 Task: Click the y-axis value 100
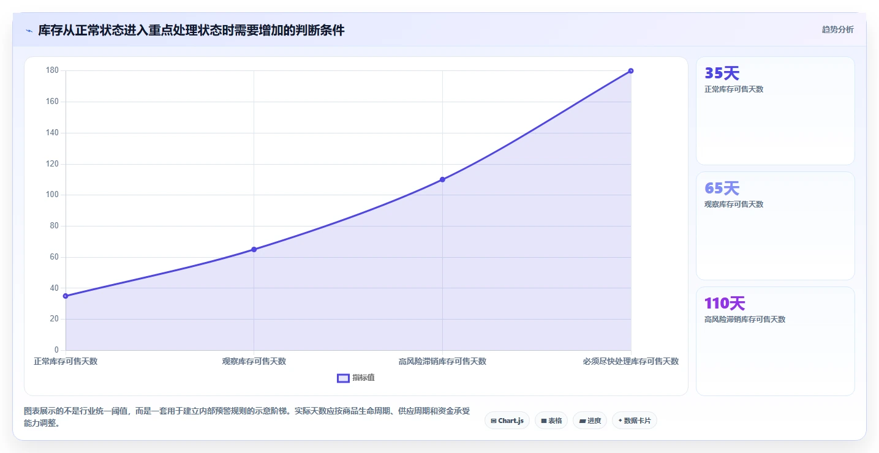52,195
